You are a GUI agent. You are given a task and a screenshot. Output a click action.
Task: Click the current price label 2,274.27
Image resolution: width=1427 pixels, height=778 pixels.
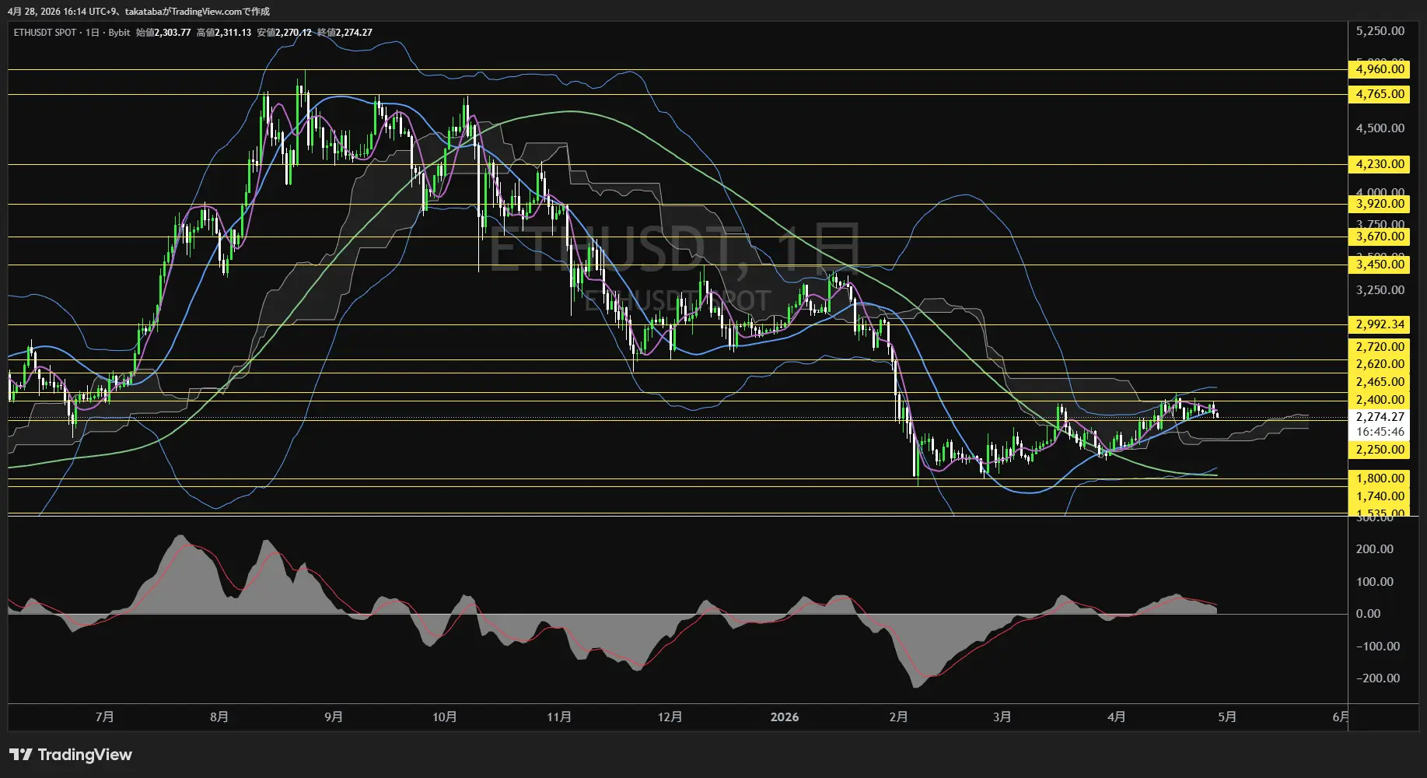coord(1380,417)
